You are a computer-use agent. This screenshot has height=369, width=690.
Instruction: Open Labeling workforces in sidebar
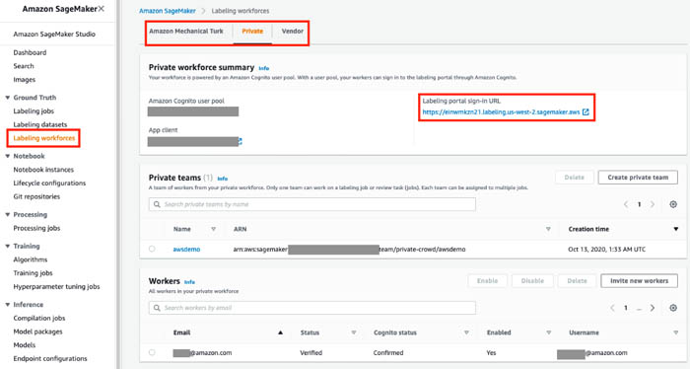pyautogui.click(x=44, y=138)
